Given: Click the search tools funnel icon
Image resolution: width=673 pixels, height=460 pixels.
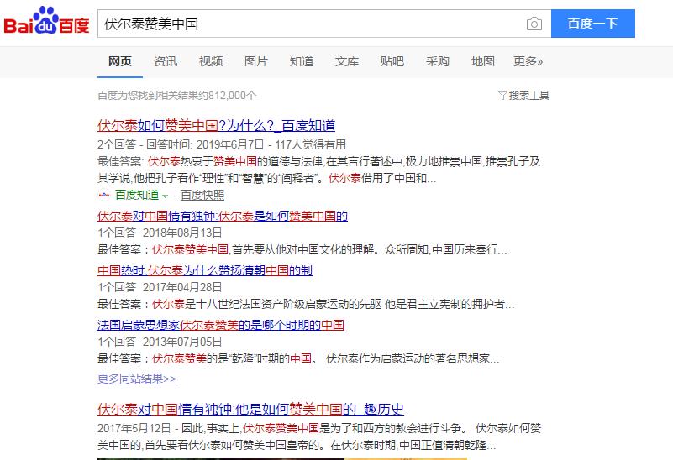Looking at the screenshot, I should click(x=502, y=95).
